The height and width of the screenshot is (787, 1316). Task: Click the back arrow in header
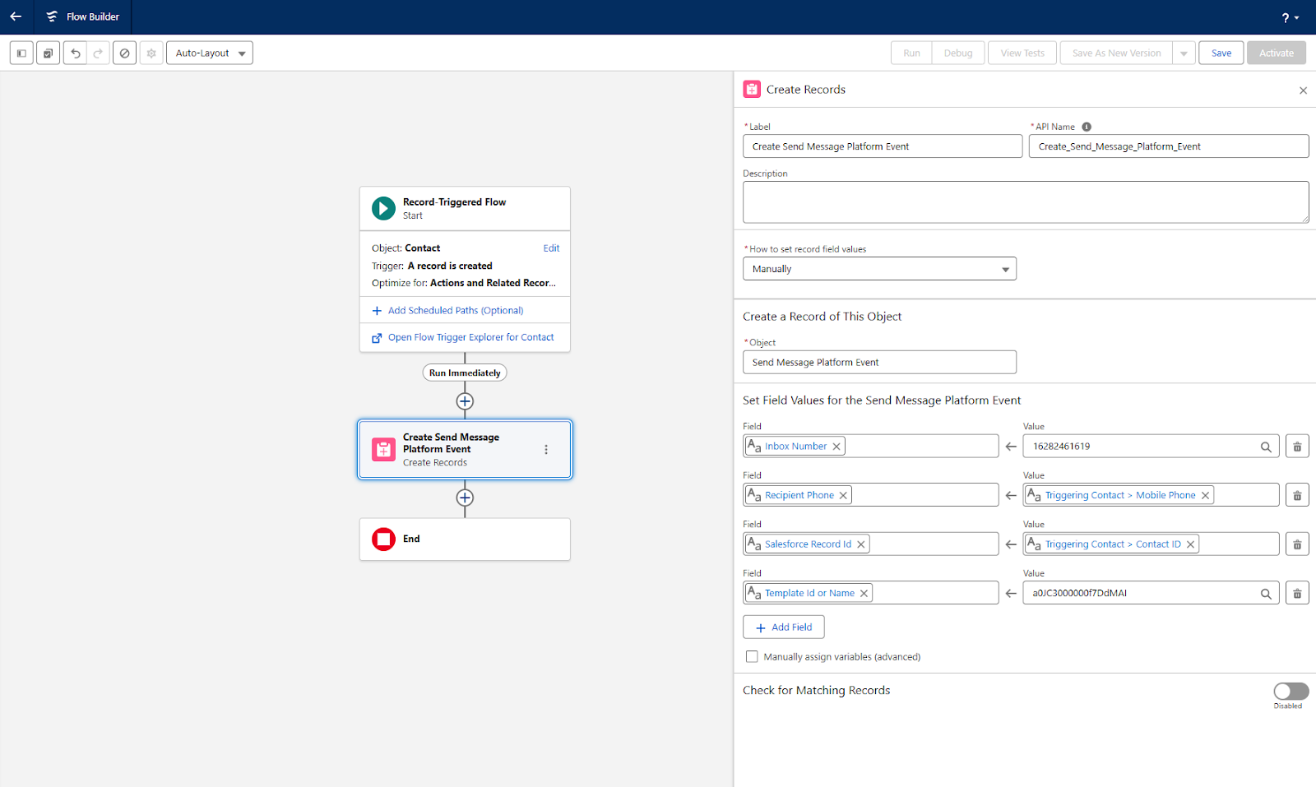click(x=16, y=16)
